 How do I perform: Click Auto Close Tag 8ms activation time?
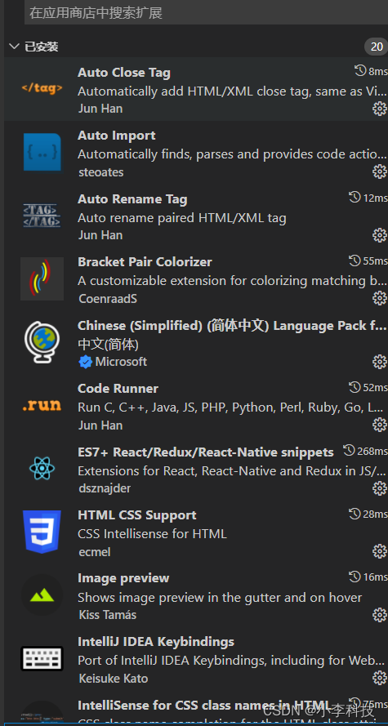(x=371, y=71)
